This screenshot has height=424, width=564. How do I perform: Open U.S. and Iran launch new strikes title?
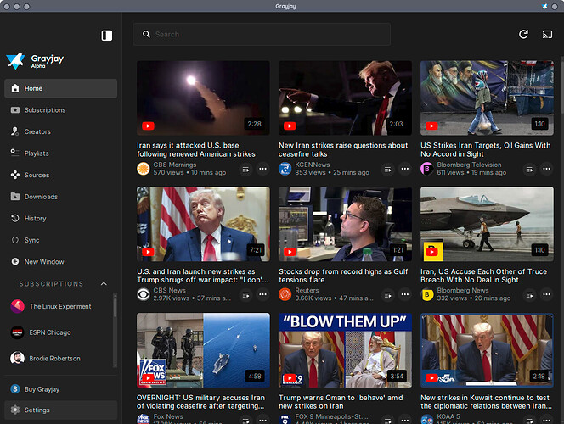coord(203,276)
